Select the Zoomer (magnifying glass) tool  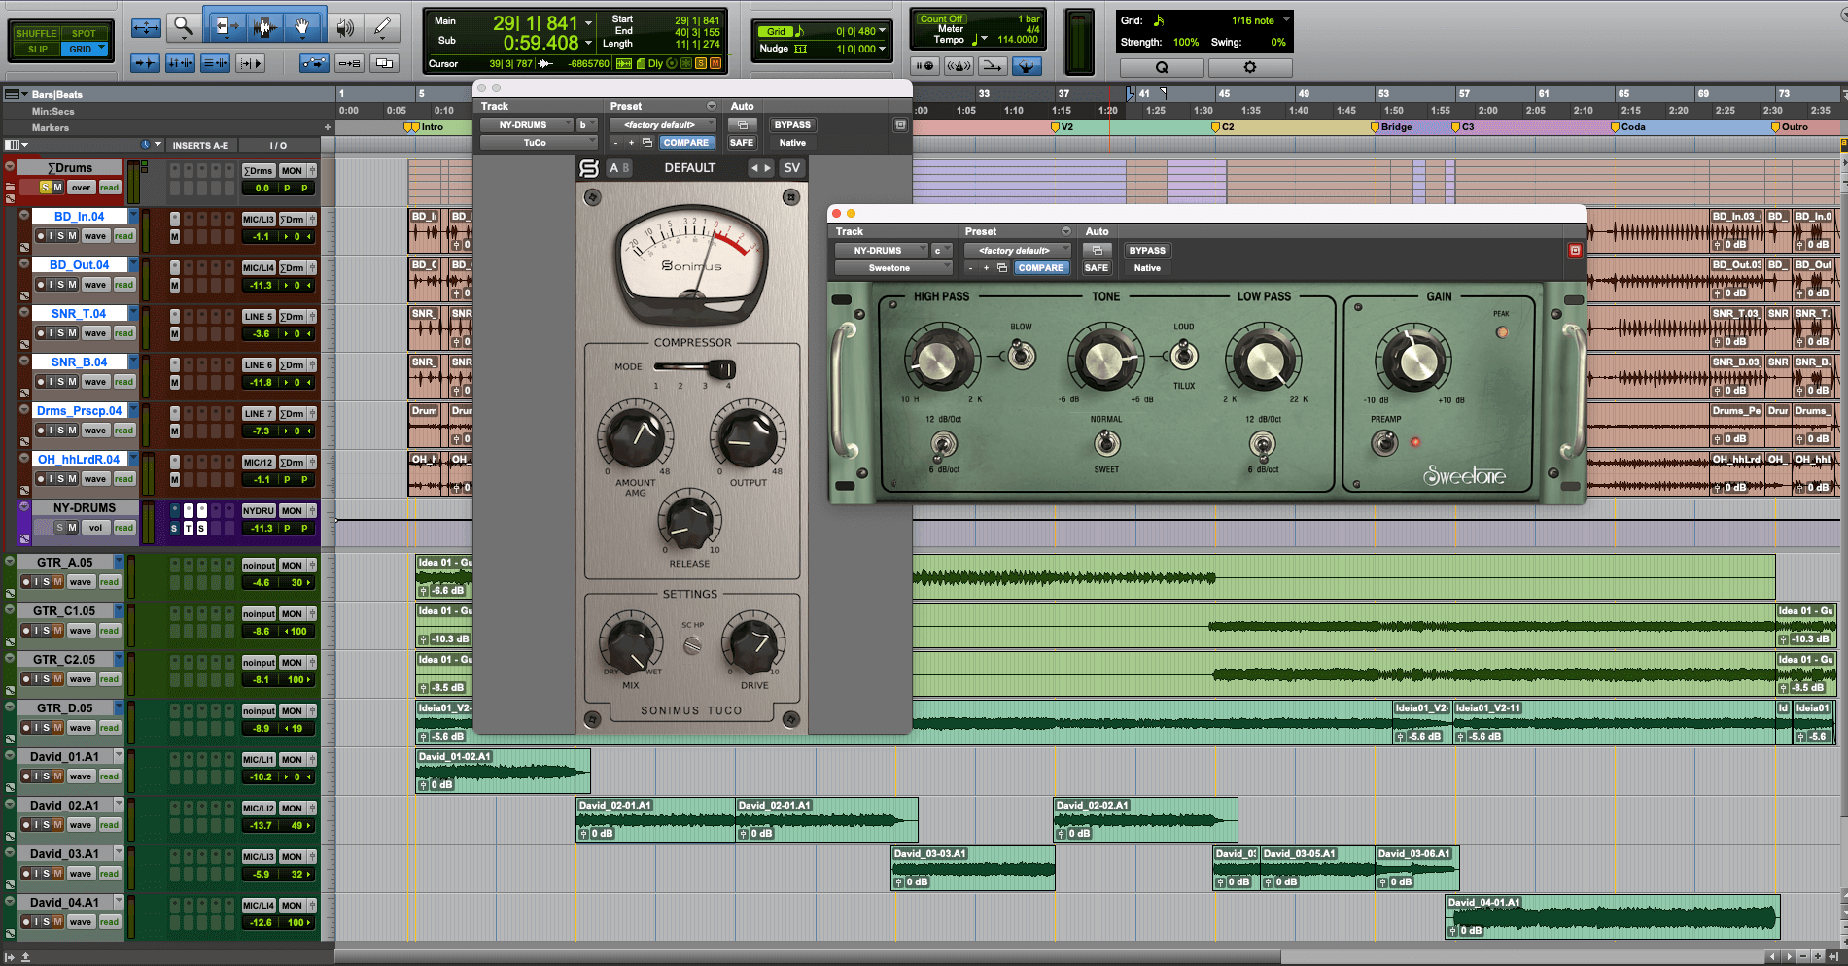coord(183,27)
